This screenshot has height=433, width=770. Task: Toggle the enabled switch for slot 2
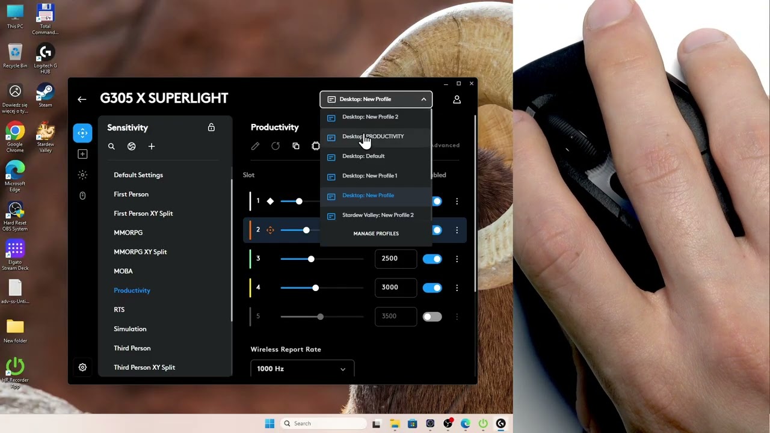pos(437,230)
